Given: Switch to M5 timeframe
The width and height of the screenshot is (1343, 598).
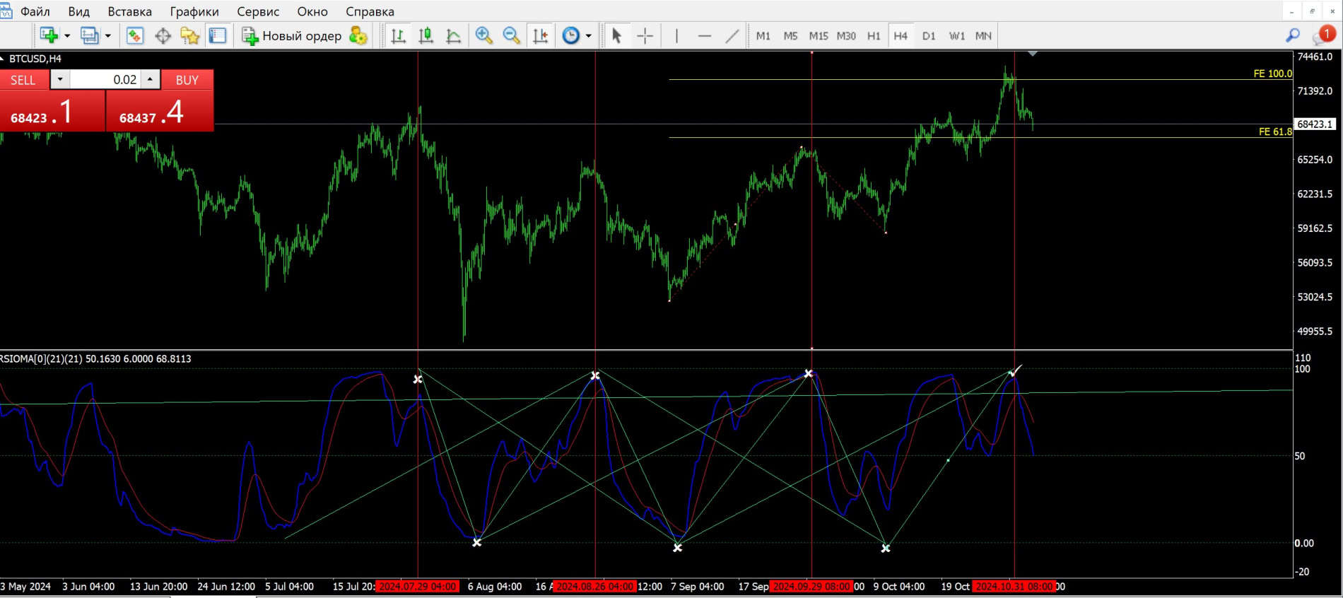Looking at the screenshot, I should click(790, 35).
